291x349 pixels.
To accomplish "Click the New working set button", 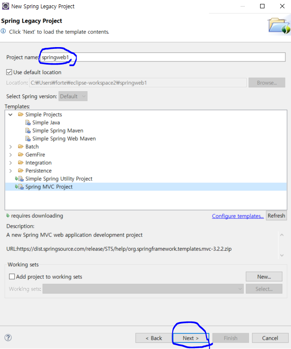I will pyautogui.click(x=264, y=277).
